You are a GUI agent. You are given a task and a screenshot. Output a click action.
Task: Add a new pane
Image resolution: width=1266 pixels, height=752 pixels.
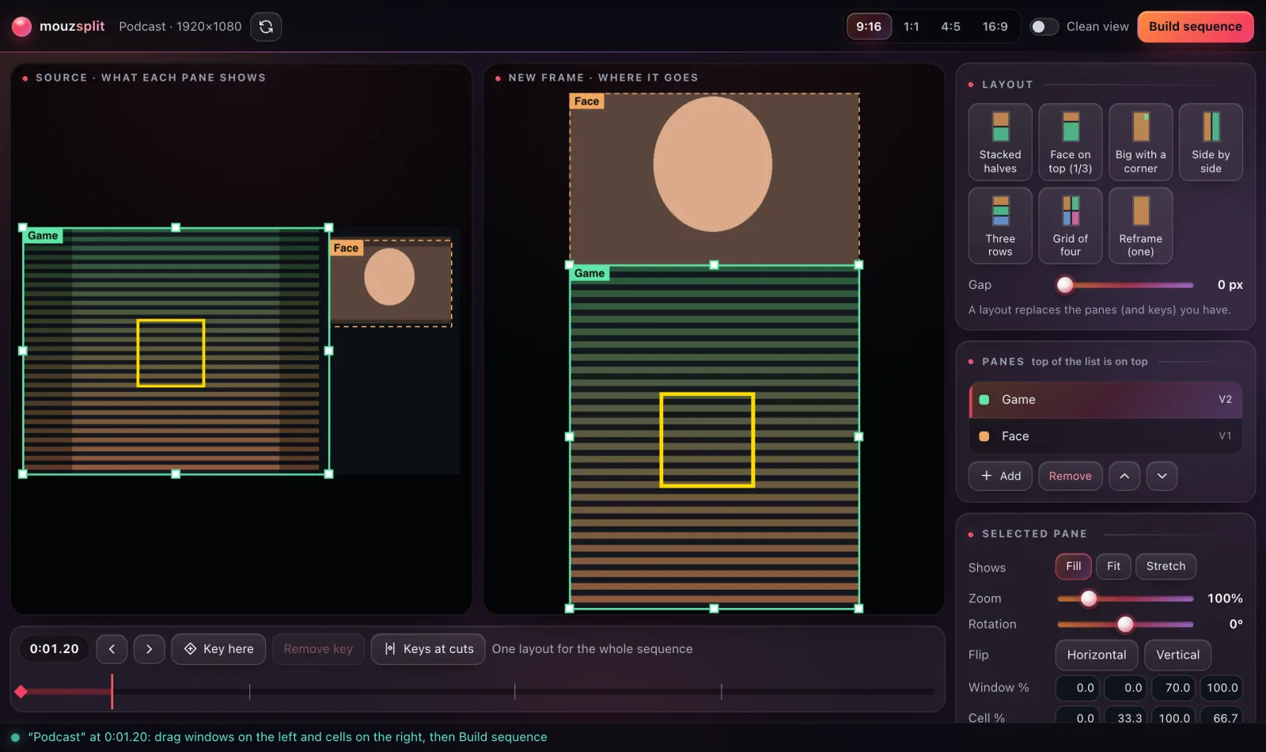(1000, 476)
